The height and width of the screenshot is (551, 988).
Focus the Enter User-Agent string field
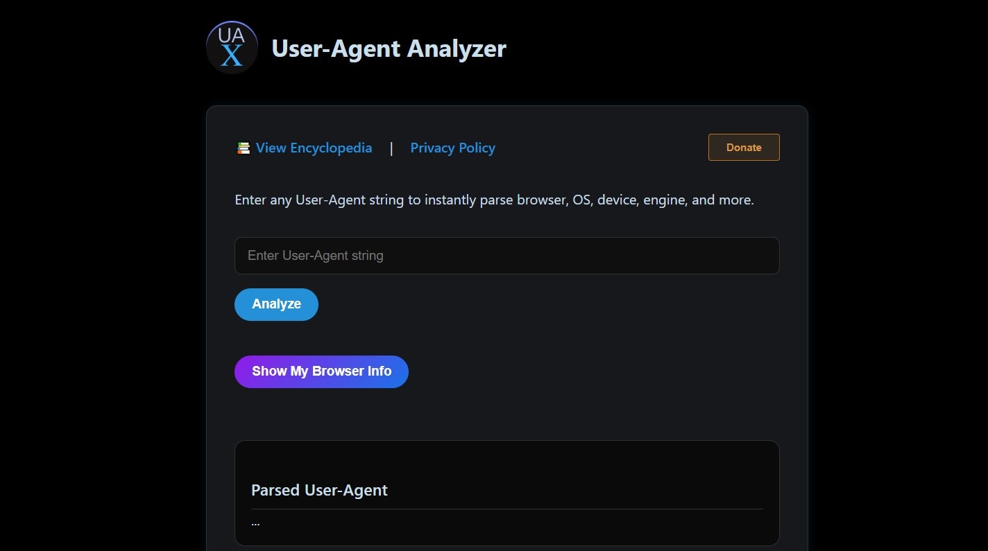tap(506, 255)
